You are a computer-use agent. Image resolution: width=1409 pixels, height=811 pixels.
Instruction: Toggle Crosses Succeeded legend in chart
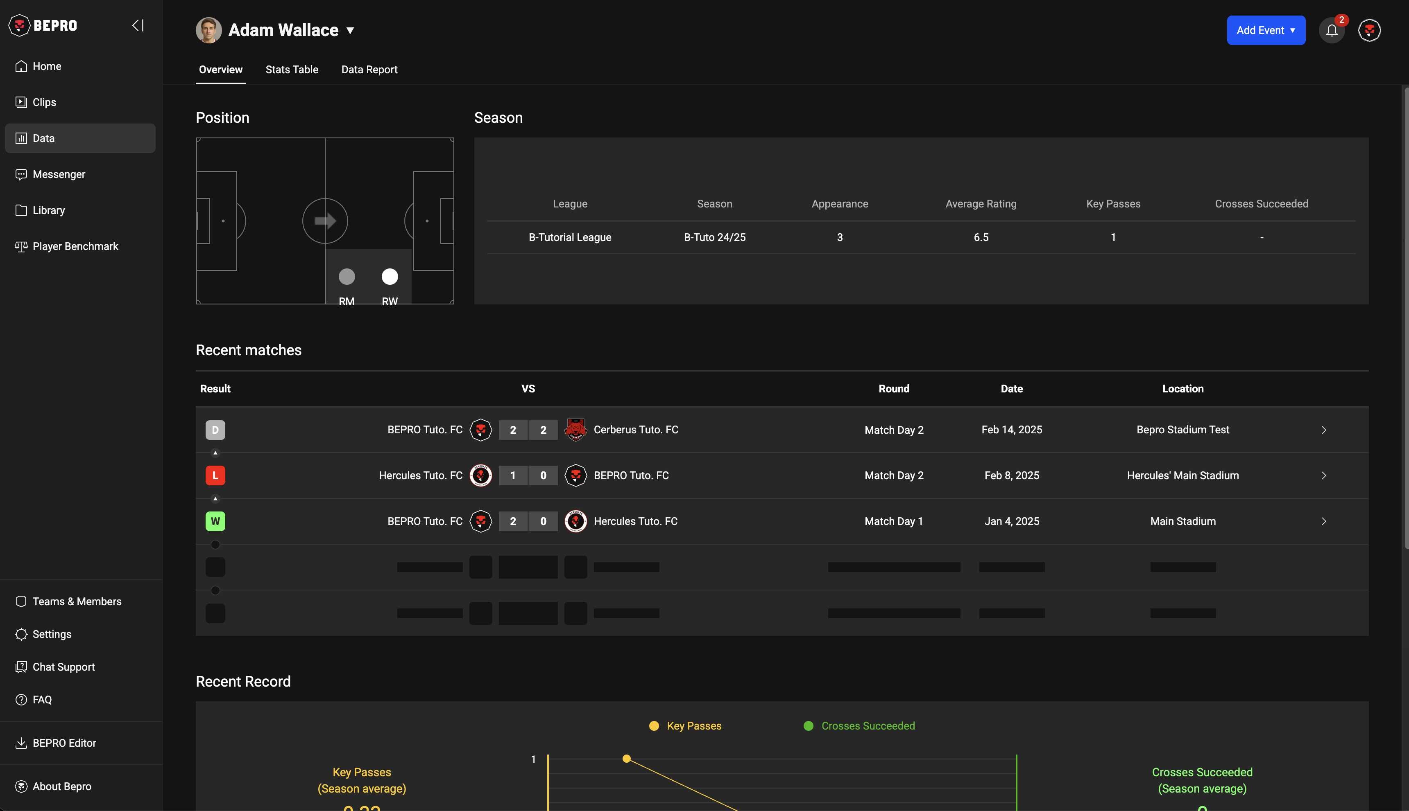[859, 726]
